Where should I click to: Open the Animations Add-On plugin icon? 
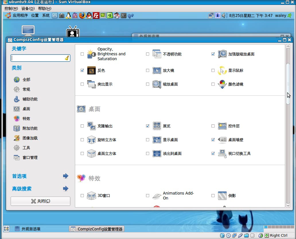157,196
